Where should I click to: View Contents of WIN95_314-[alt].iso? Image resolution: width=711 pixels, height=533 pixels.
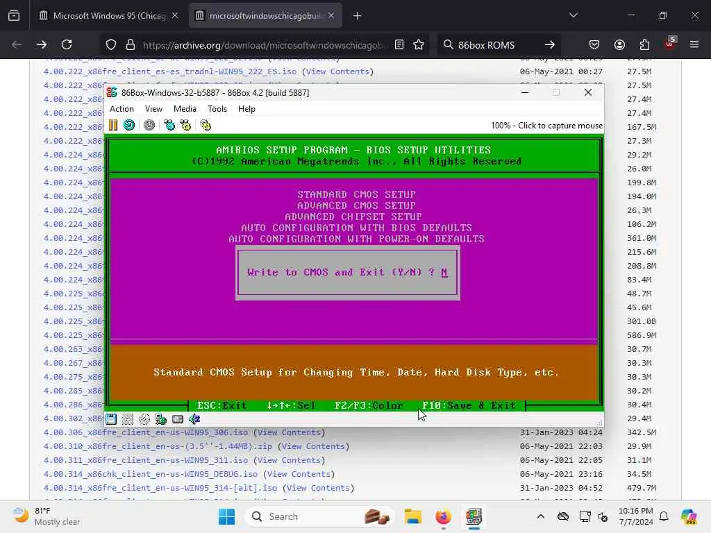[x=319, y=488]
